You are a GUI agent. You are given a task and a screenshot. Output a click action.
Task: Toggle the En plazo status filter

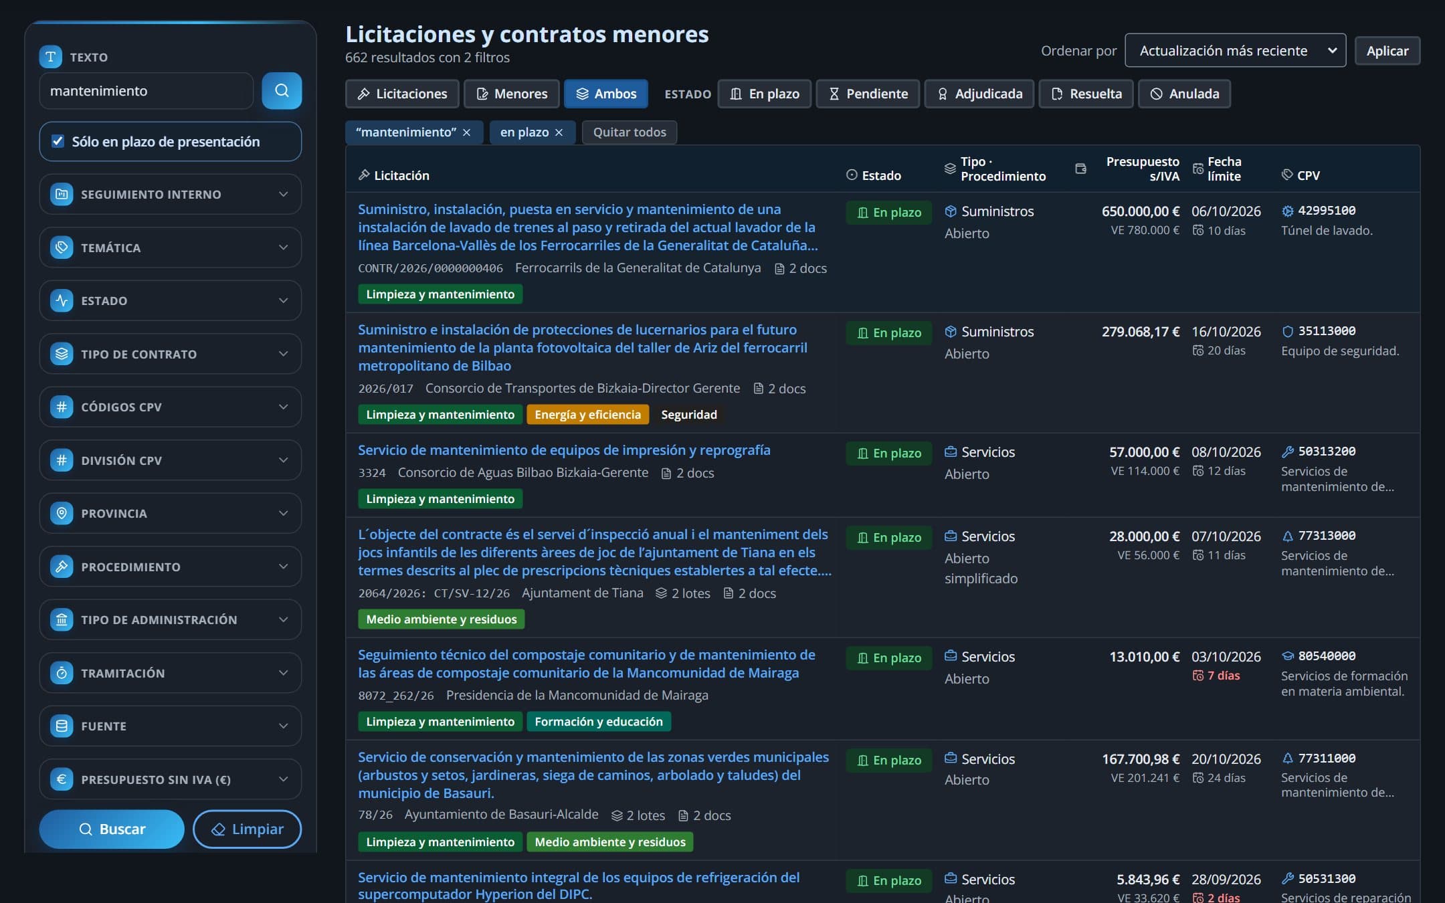pos(765,94)
